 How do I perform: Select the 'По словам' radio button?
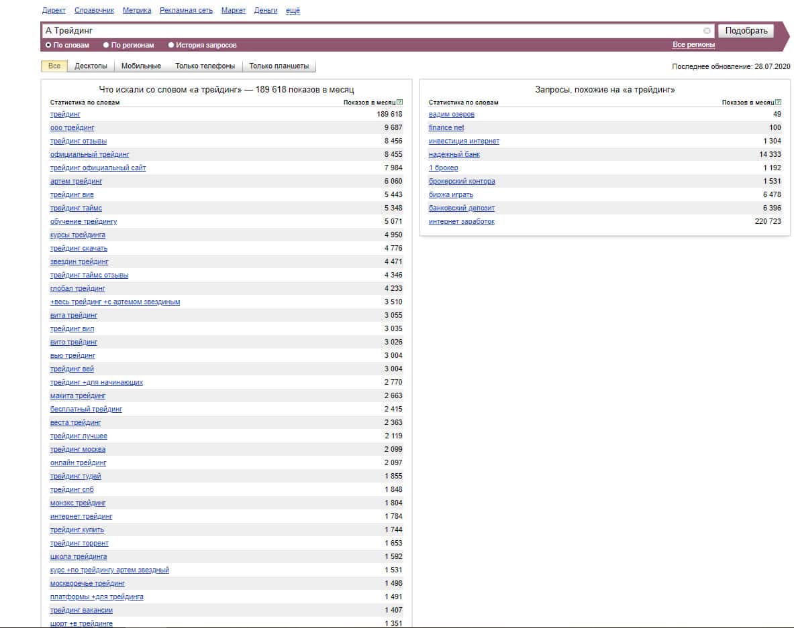(48, 45)
